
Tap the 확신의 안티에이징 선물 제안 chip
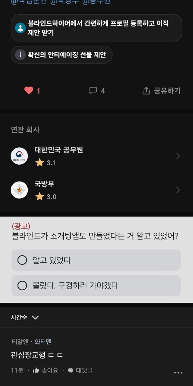pos(67,55)
